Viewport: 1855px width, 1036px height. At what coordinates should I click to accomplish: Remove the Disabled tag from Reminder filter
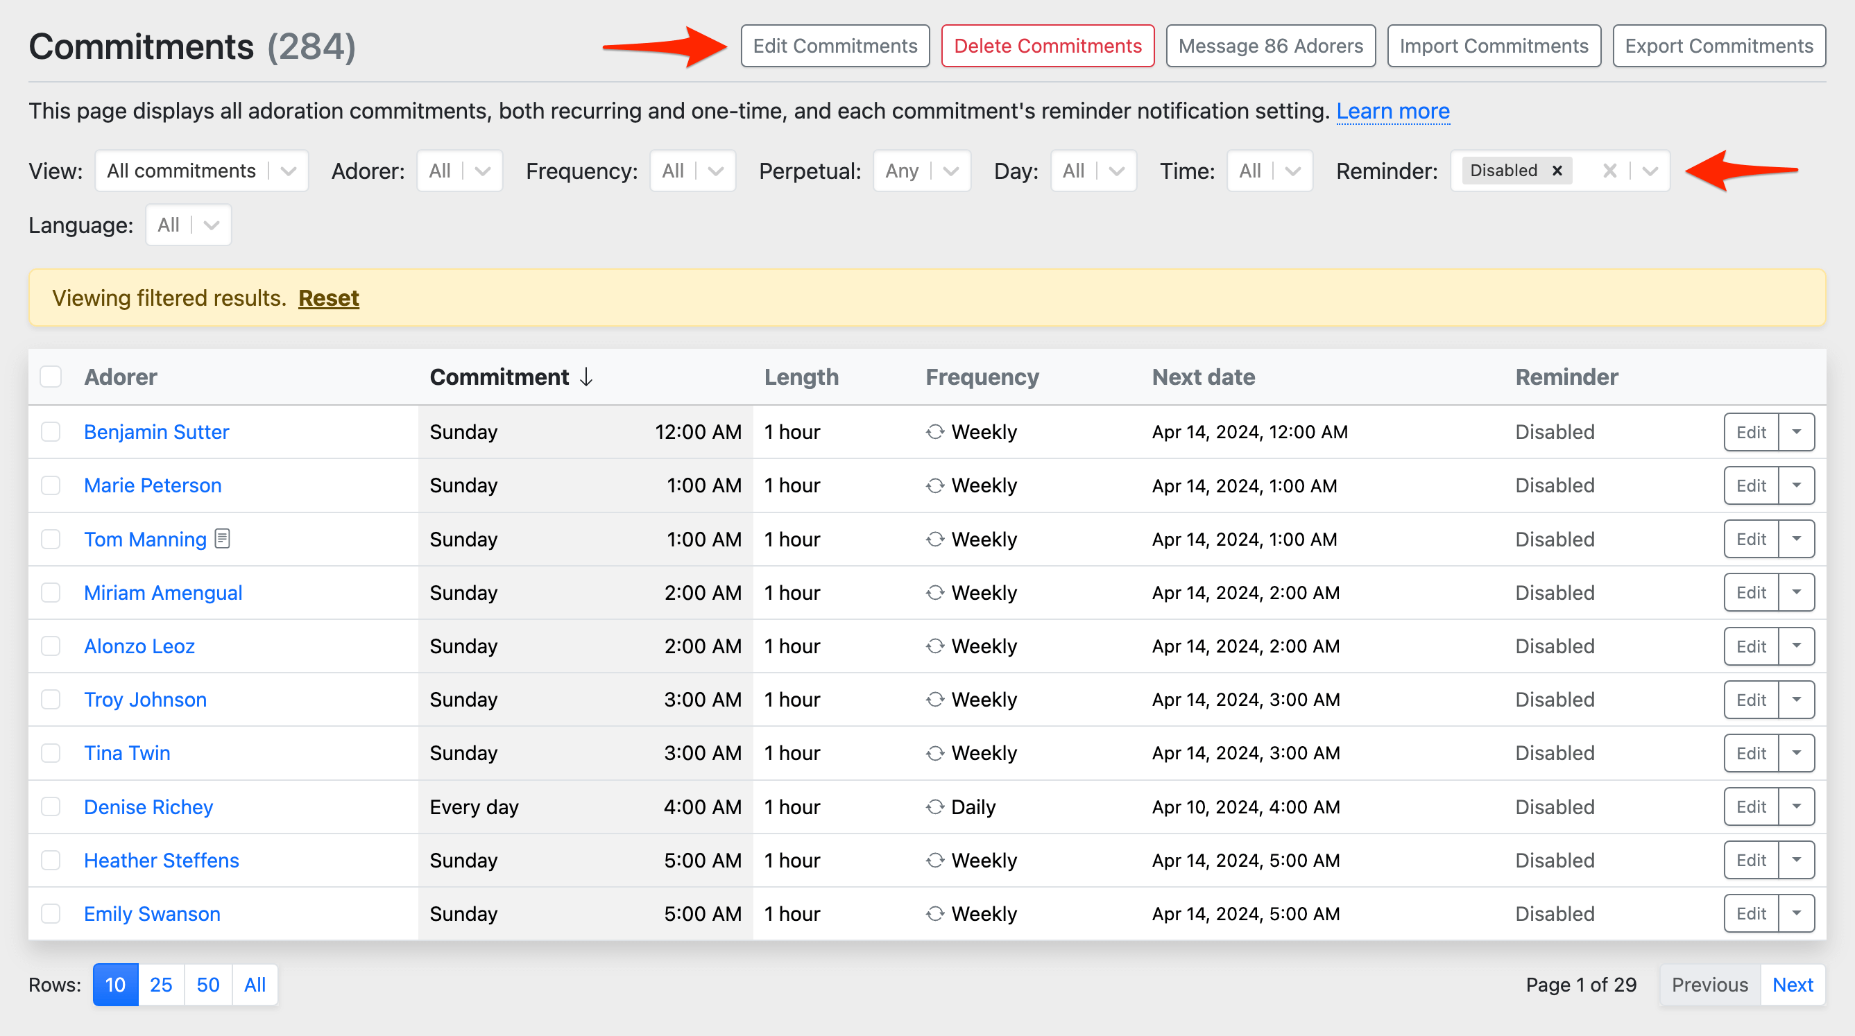point(1557,171)
